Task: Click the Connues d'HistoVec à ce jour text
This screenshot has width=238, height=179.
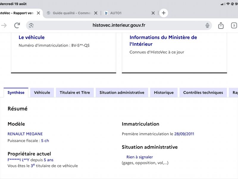Action: 157,52
